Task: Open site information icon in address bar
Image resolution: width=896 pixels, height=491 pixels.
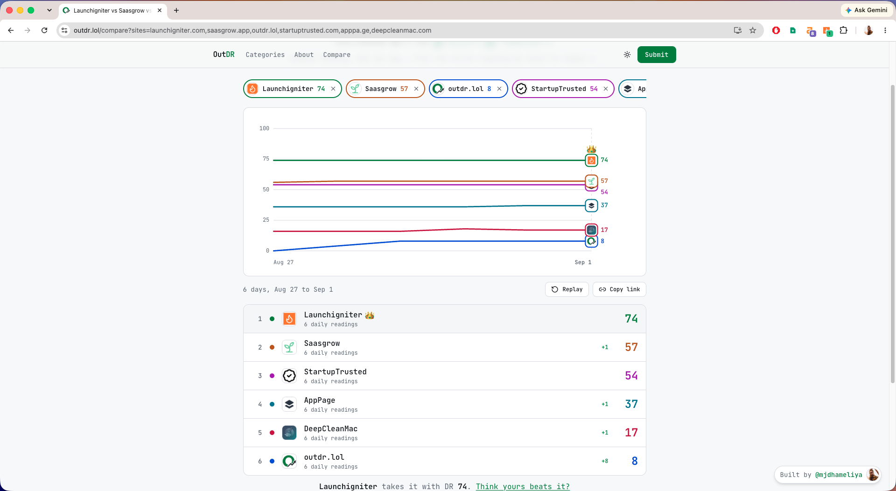Action: tap(64, 30)
